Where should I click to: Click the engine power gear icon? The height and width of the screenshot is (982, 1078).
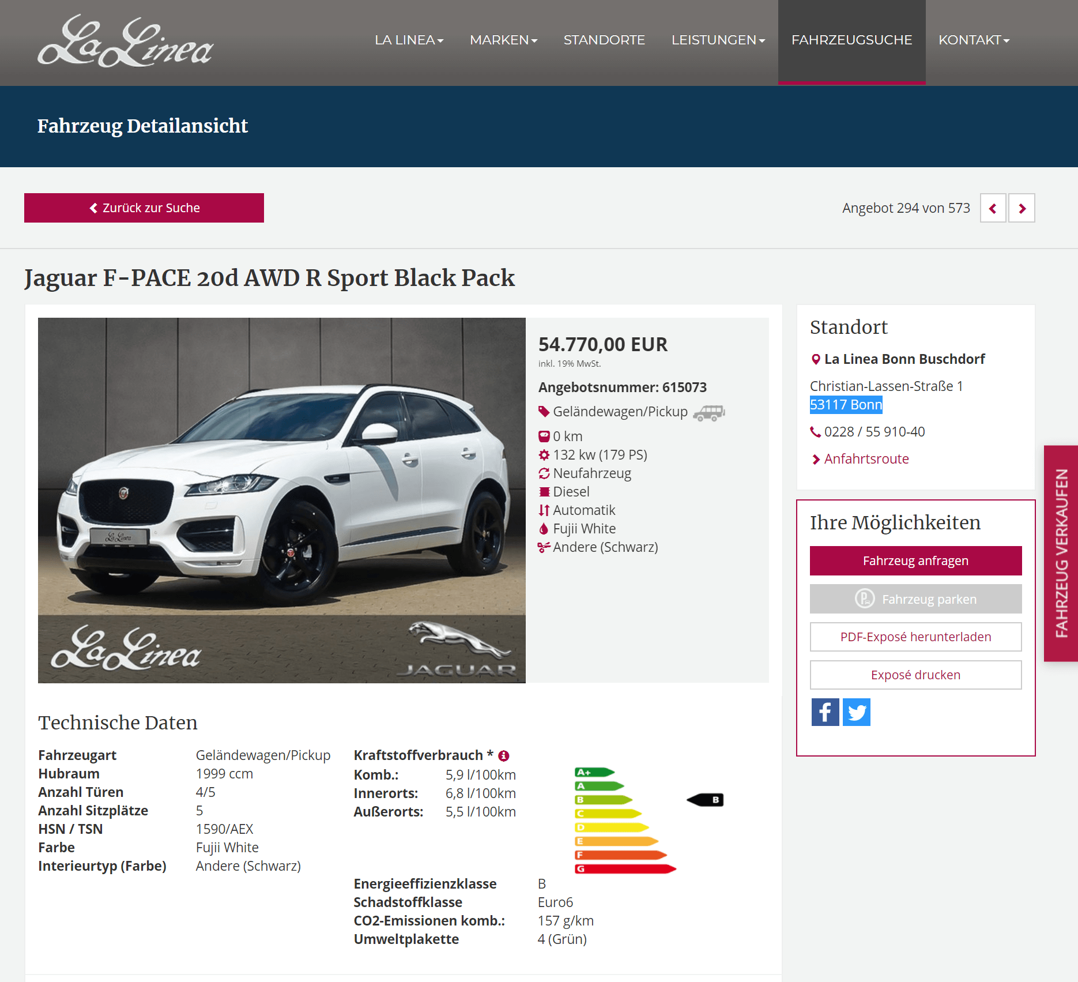(x=544, y=455)
